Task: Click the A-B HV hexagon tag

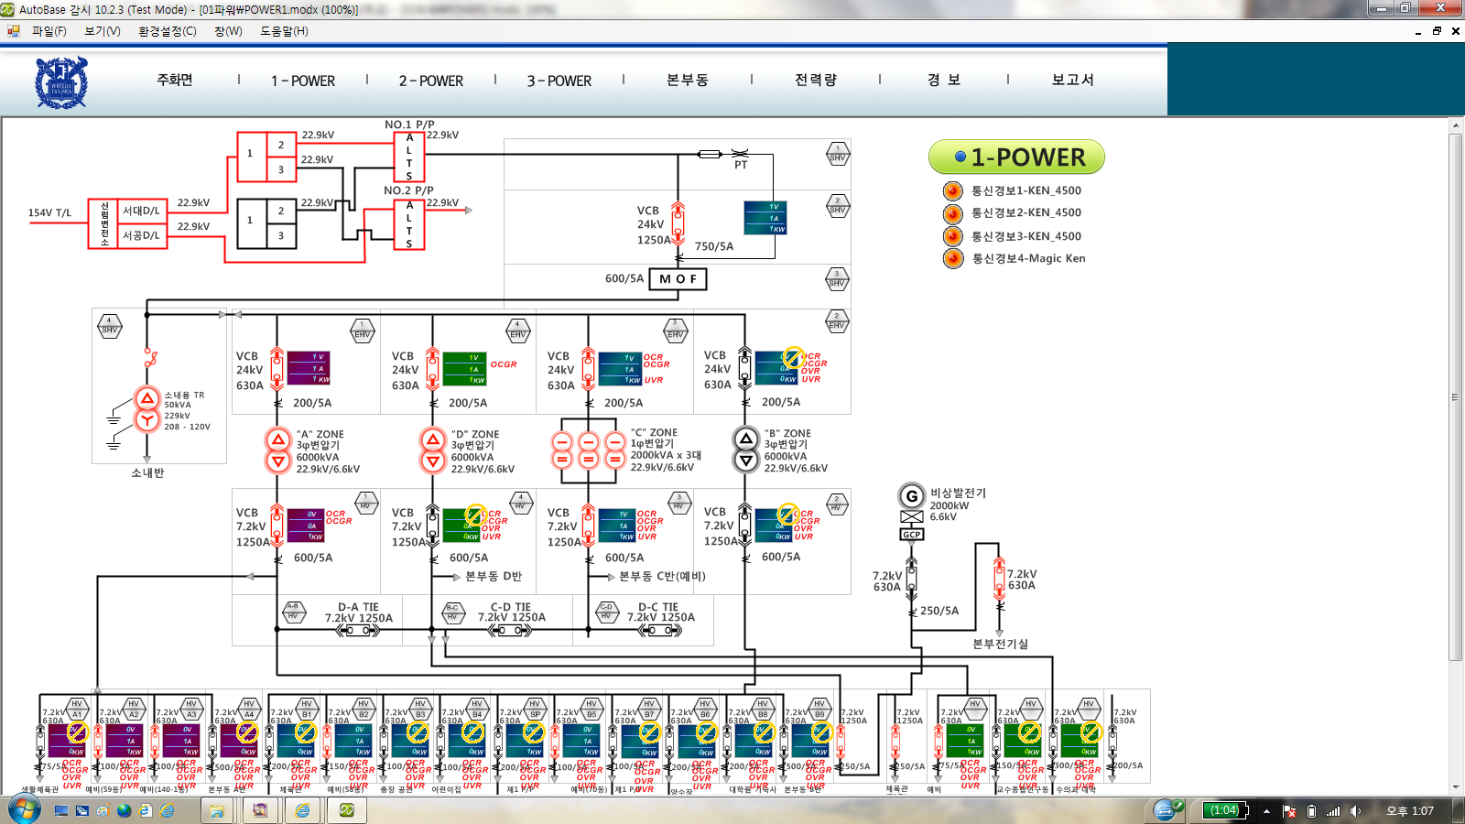Action: click(293, 612)
